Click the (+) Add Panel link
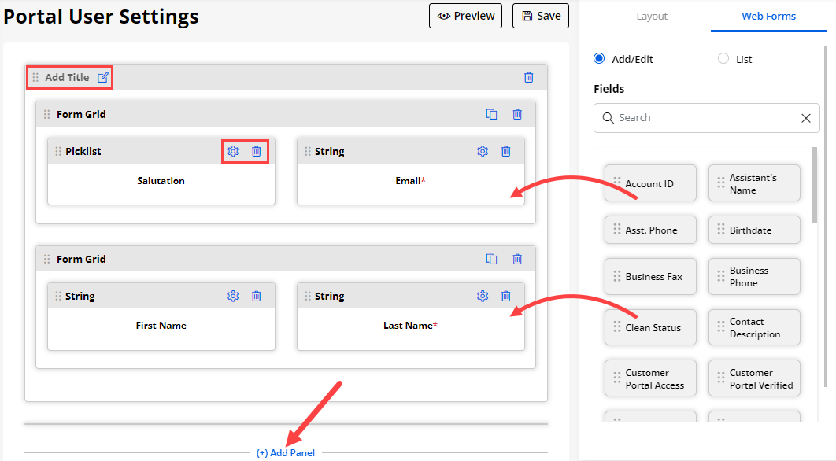 pos(285,452)
